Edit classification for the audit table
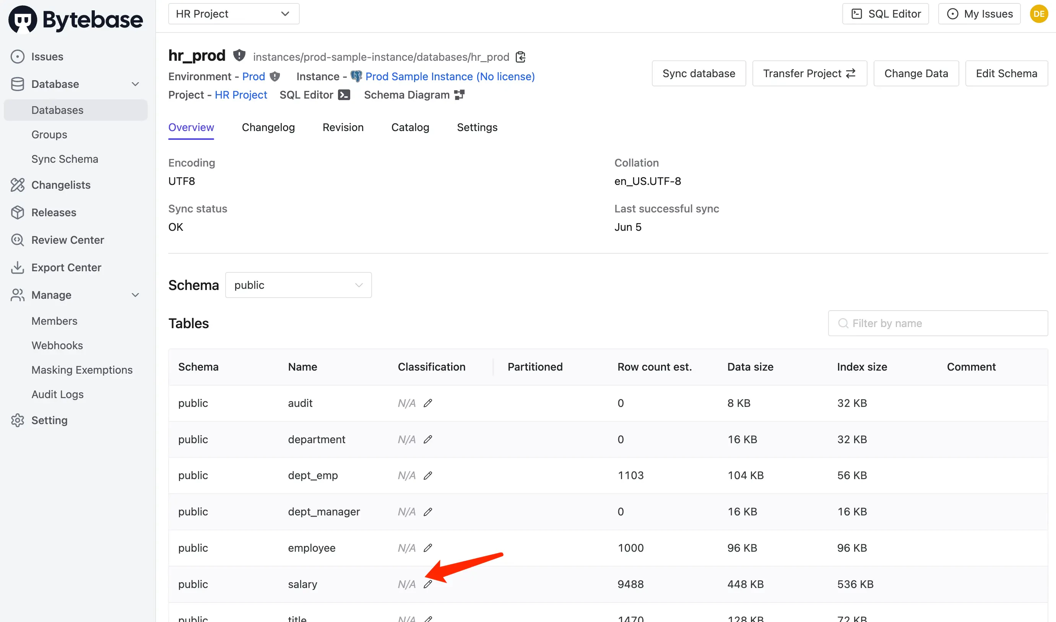Viewport: 1056px width, 622px height. click(428, 403)
